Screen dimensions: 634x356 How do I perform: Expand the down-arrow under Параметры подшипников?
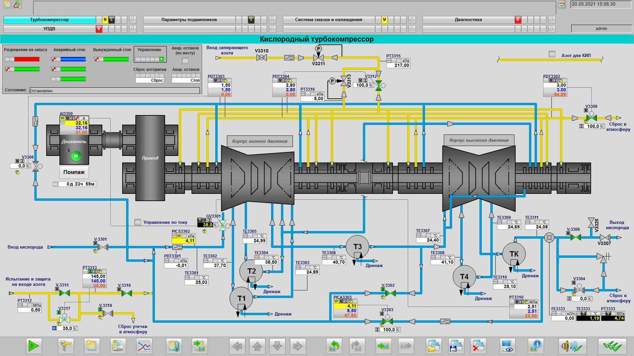(x=272, y=29)
